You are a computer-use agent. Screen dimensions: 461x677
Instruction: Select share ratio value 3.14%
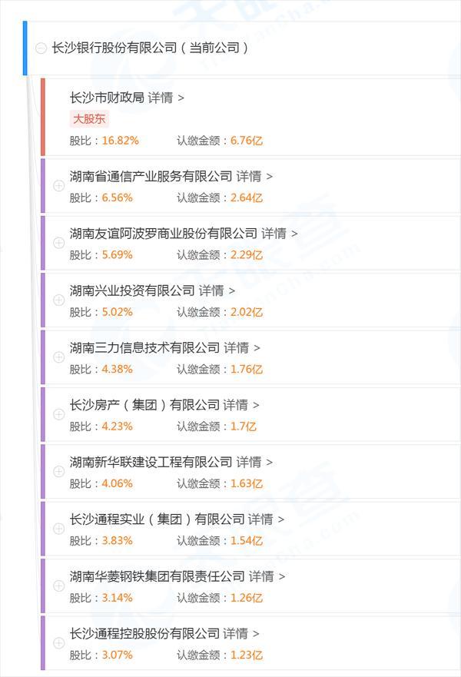[x=118, y=598]
